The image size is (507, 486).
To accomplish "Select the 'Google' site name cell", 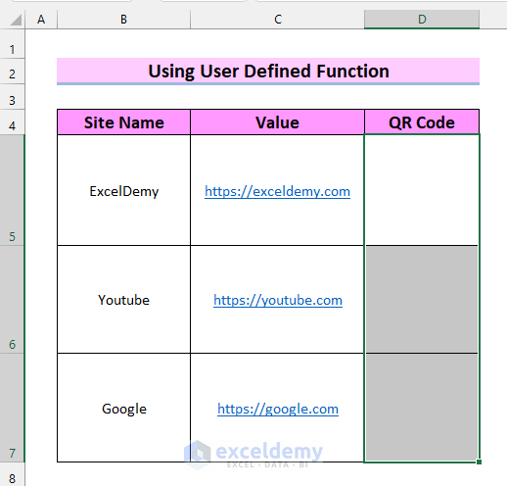I will tap(123, 408).
